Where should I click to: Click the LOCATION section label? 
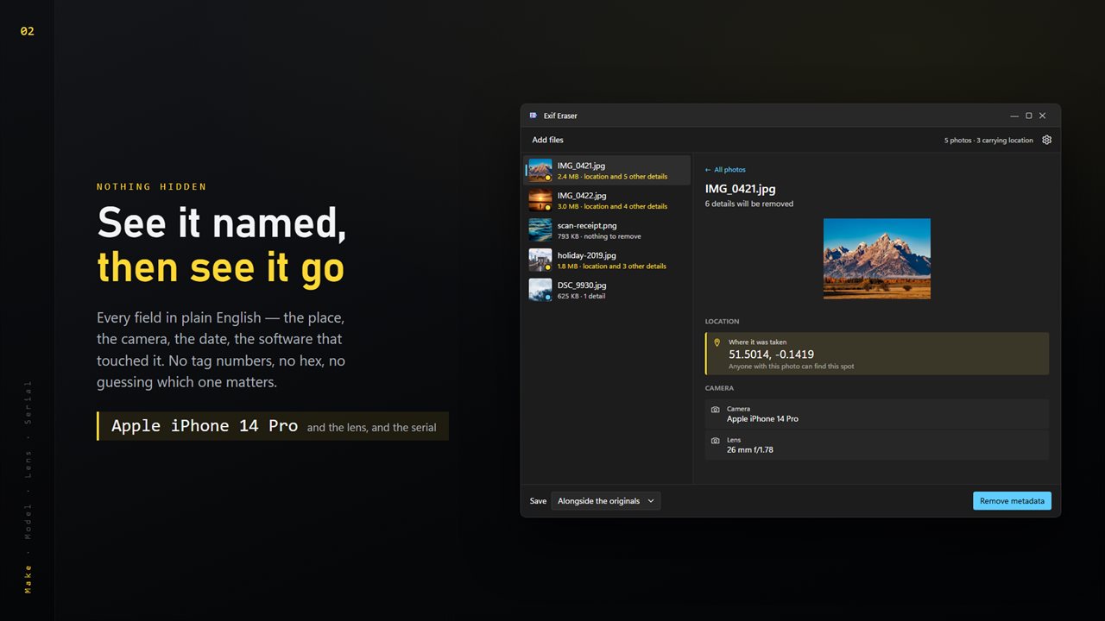pyautogui.click(x=722, y=322)
